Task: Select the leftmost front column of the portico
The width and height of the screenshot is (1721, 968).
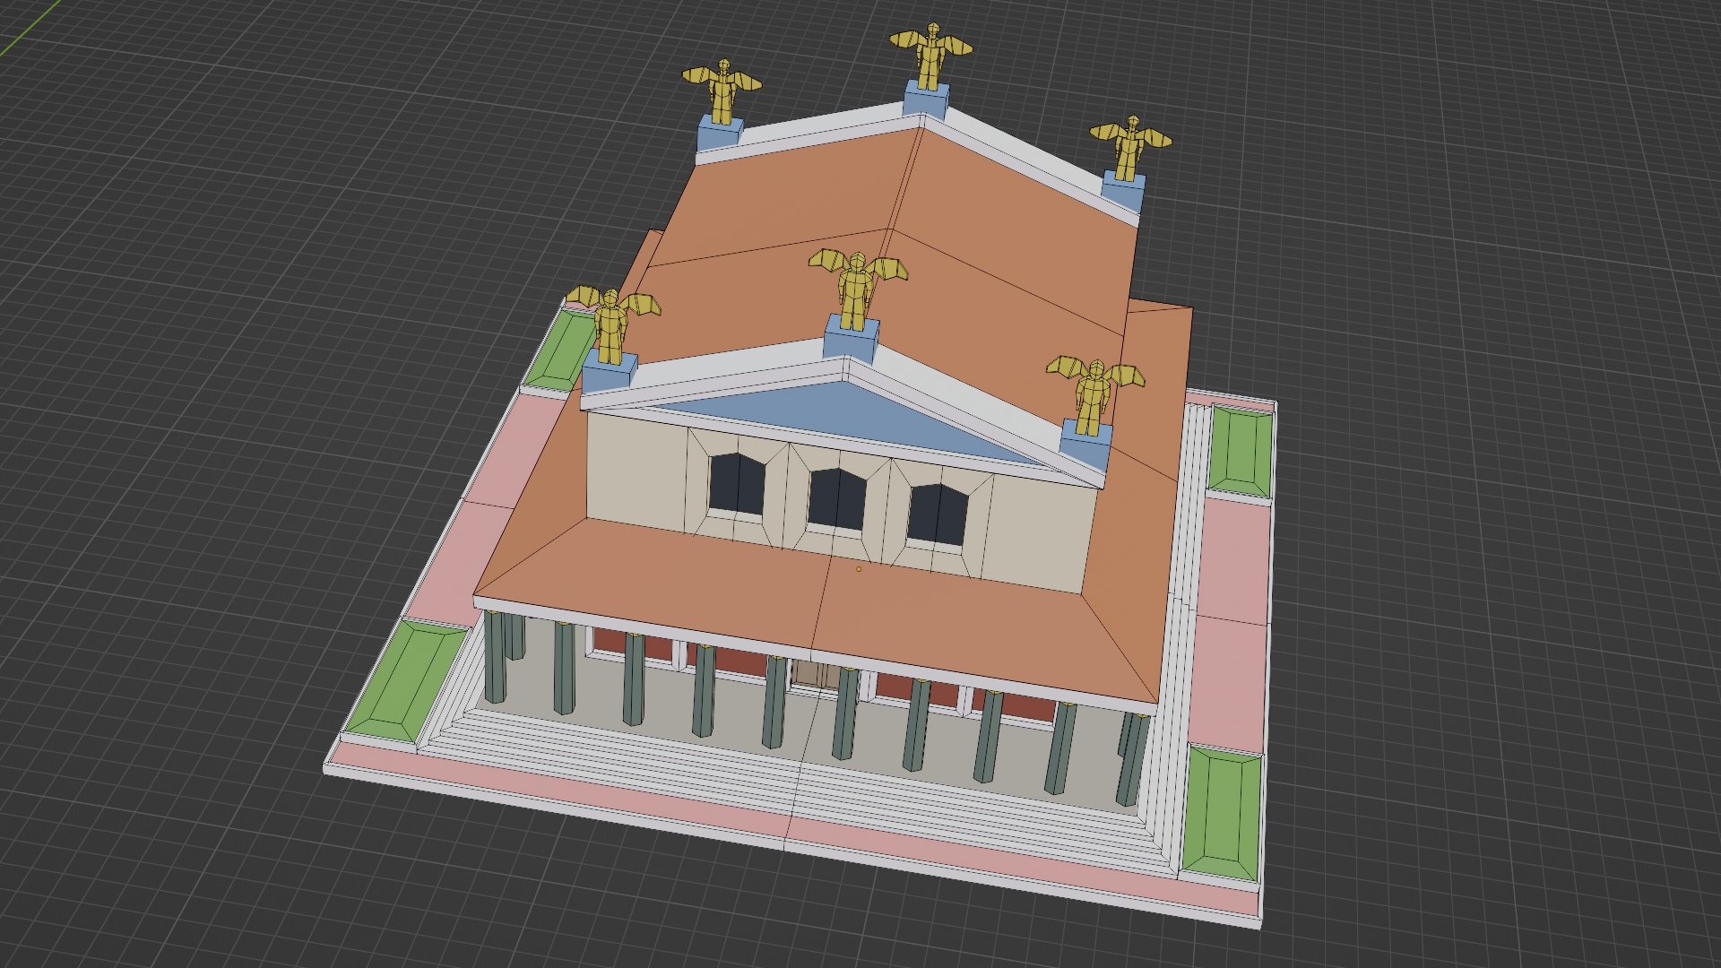Action: [x=495, y=657]
